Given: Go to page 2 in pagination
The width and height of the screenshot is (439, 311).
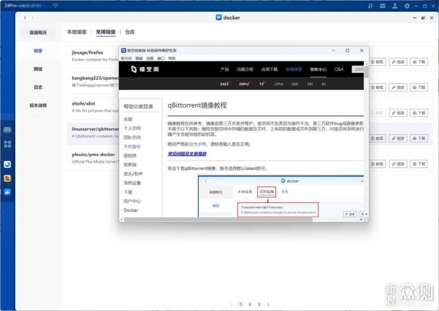Looking at the screenshot, I should pos(250,304).
